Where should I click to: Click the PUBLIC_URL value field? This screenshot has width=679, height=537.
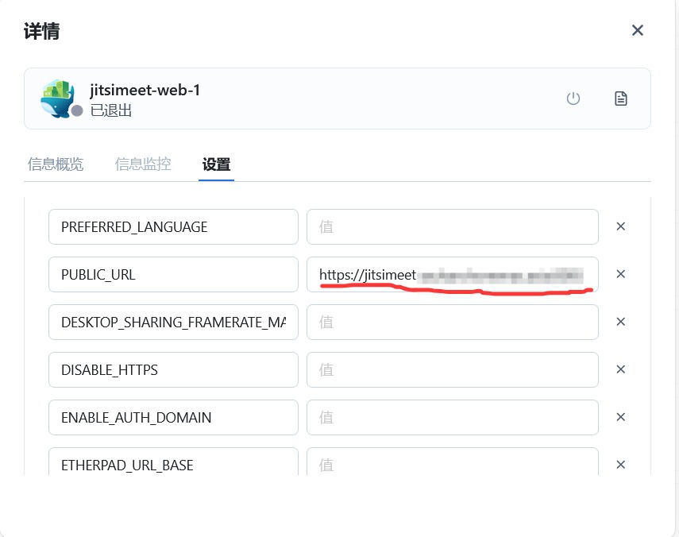(x=452, y=274)
